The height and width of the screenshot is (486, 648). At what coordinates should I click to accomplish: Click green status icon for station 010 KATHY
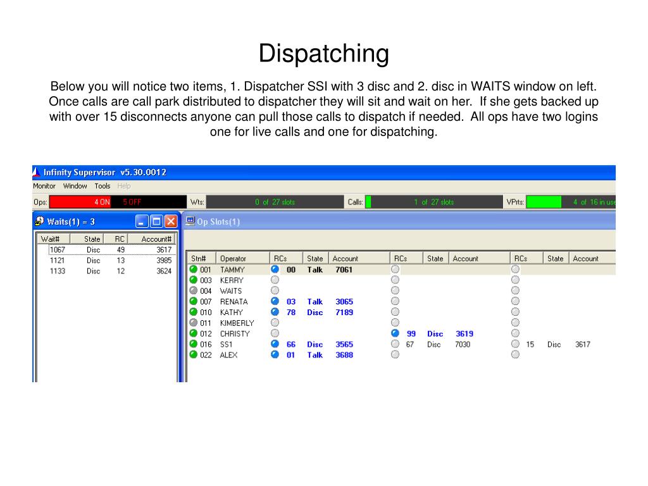tap(193, 312)
